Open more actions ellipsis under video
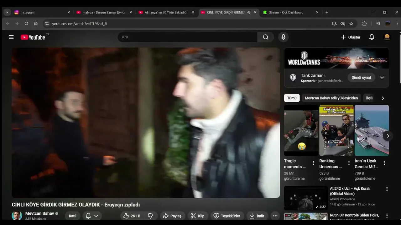 [275, 216]
